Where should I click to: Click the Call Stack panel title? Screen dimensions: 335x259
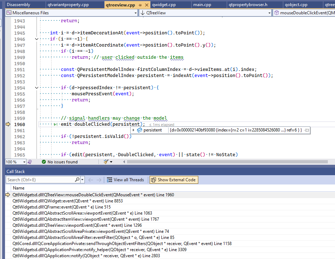pos(16,172)
